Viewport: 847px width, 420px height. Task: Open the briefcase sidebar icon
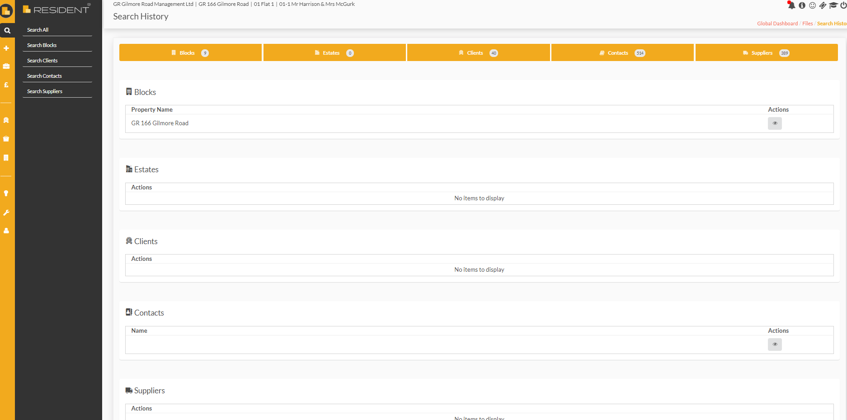click(6, 66)
